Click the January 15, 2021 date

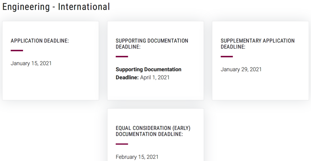coord(31,63)
